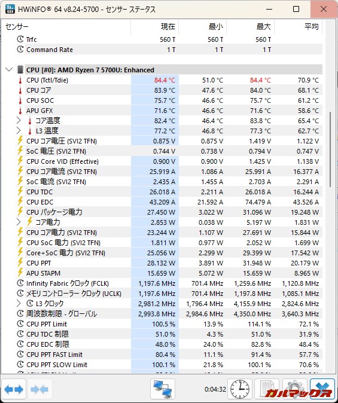Select CPU コア電流 (SVI2 TFN) row
Viewport: 338px width, 403px height.
[169, 172]
